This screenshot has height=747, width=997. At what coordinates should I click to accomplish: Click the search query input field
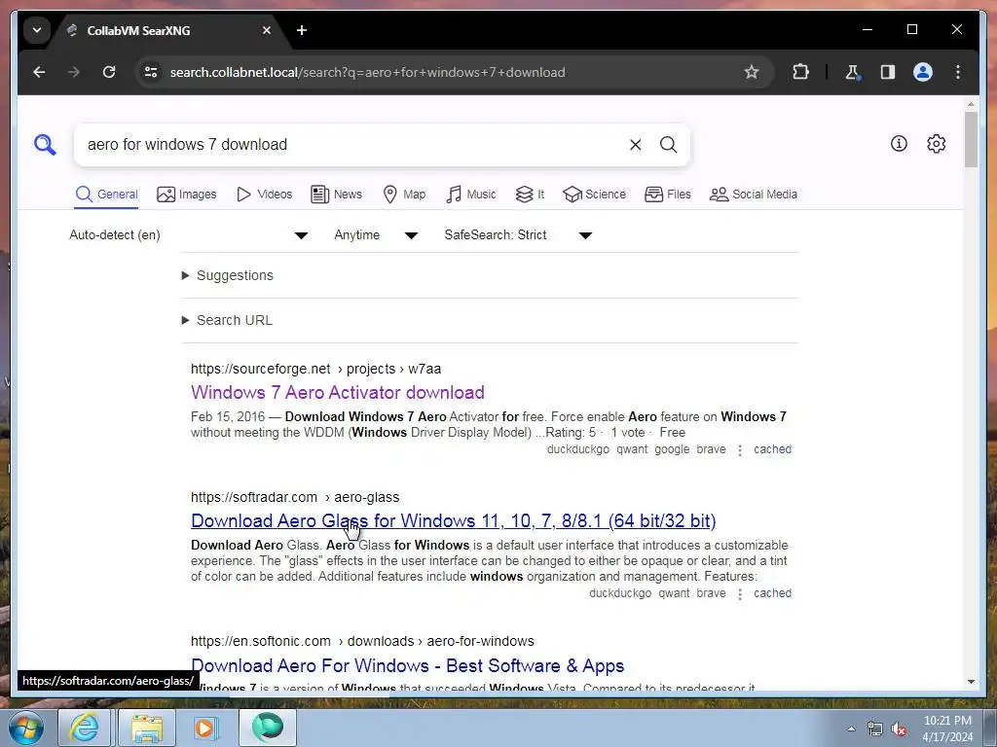352,145
